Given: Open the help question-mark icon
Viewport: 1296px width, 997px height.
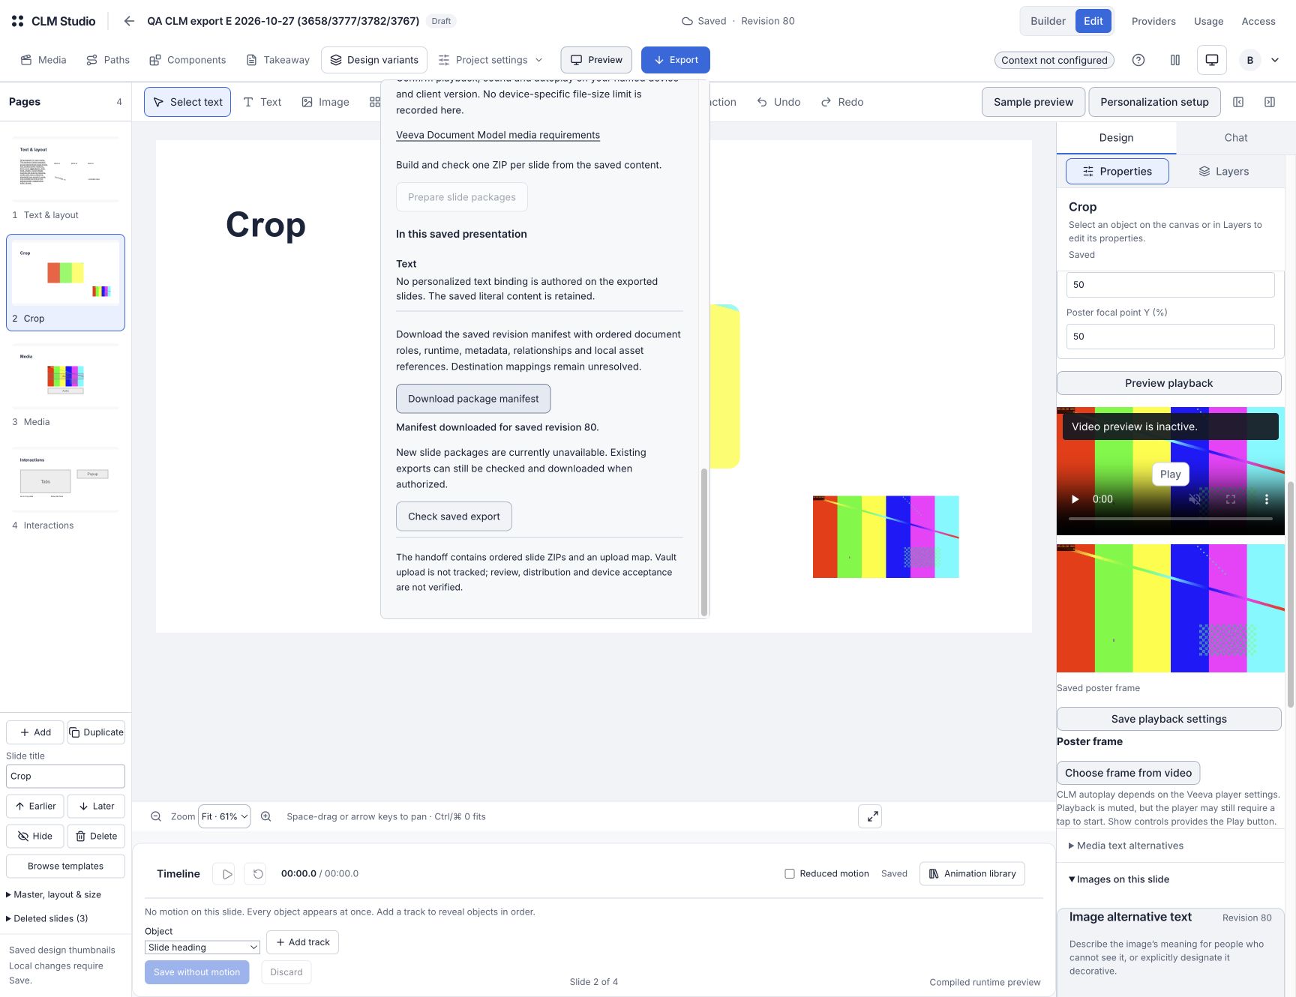Looking at the screenshot, I should tap(1138, 60).
